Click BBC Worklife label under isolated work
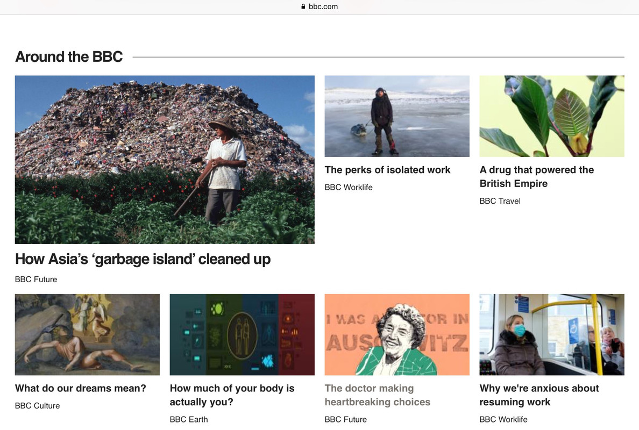The width and height of the screenshot is (639, 430). point(349,187)
